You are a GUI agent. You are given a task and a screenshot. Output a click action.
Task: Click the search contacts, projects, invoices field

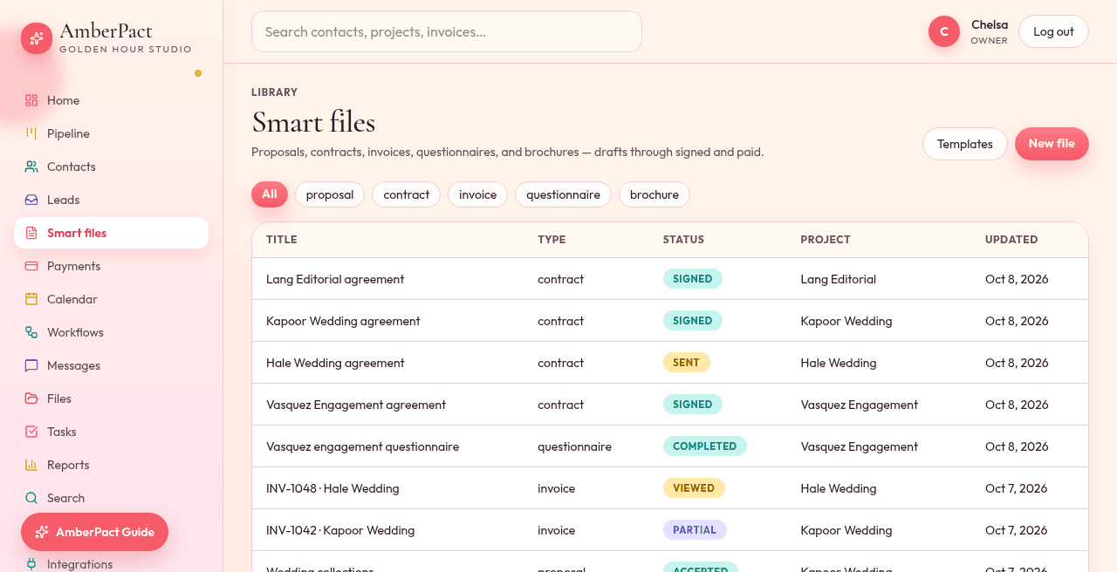coord(447,31)
